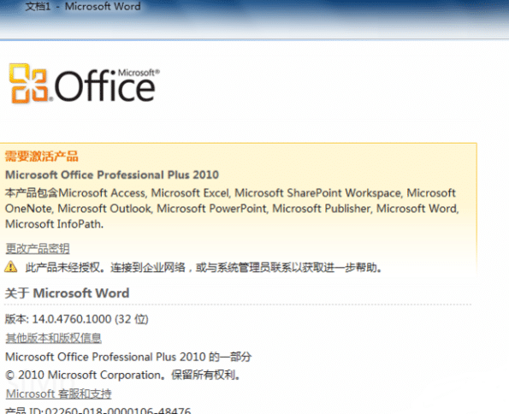Screen dimensions: 509x414
Task: Click the 此产品未经授权 warning message
Action: 204,268
